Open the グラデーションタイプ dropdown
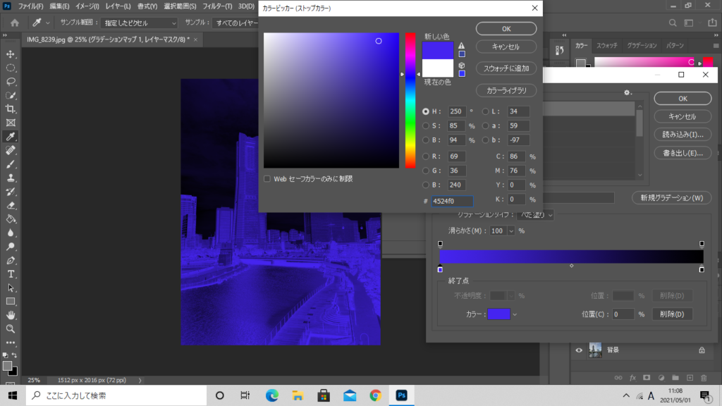The width and height of the screenshot is (722, 406). coord(535,215)
